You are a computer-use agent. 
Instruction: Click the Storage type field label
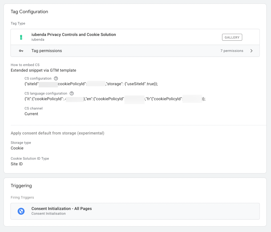coord(21,143)
